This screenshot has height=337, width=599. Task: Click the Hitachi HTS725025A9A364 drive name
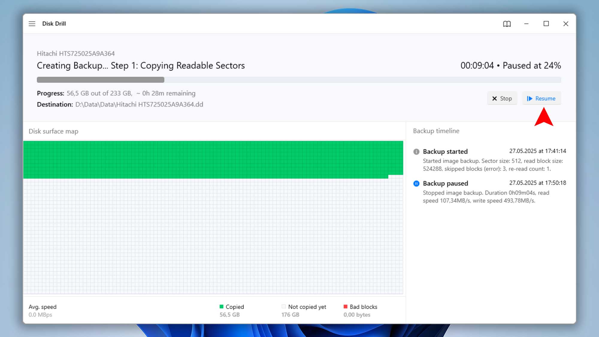[x=76, y=53]
